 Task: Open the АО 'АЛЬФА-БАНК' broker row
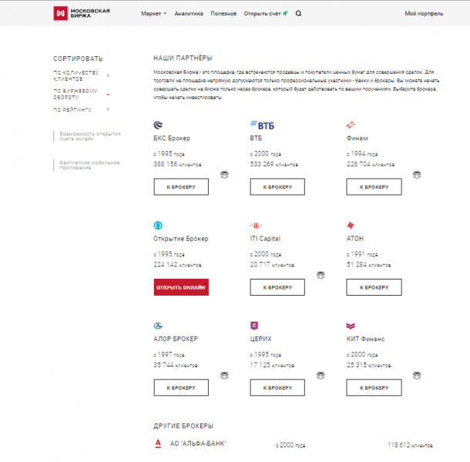[x=294, y=444]
